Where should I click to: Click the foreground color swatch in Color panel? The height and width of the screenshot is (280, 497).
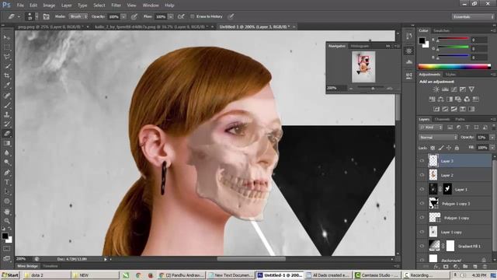click(x=422, y=40)
